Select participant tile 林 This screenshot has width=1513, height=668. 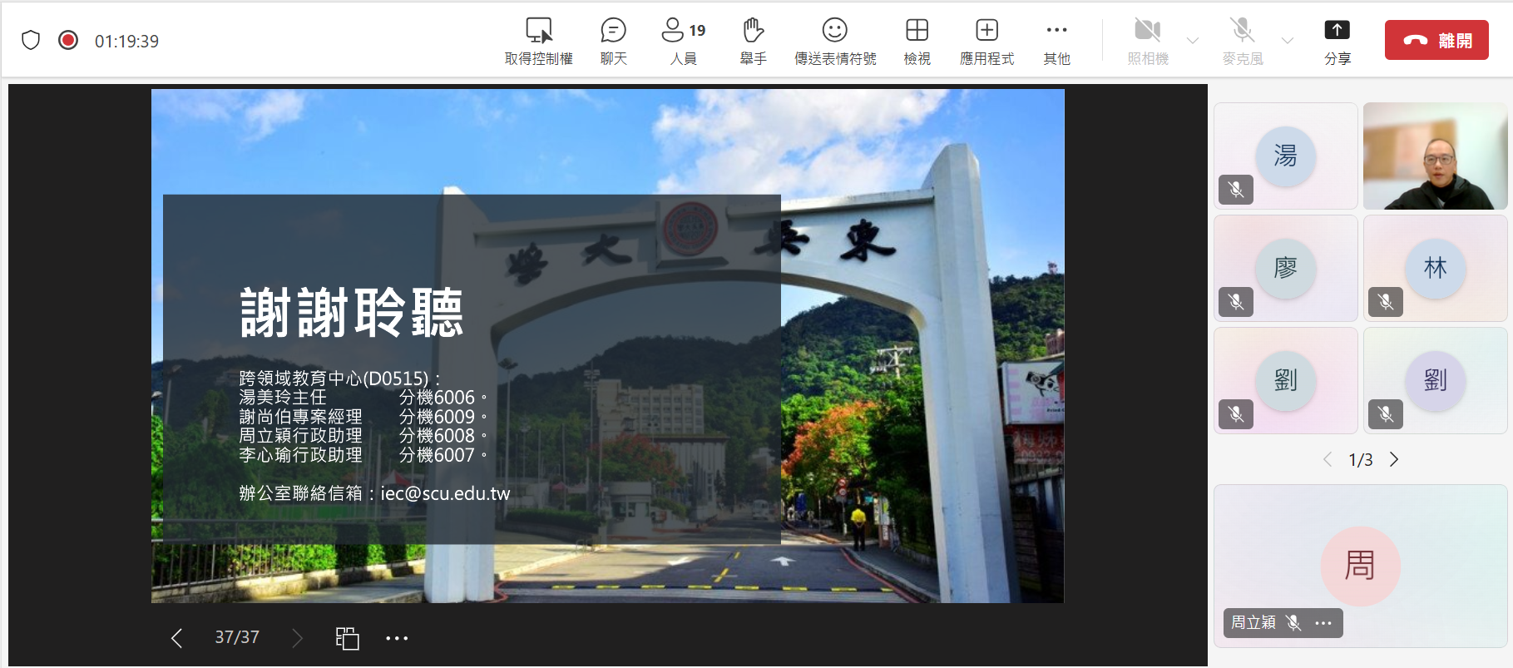[1436, 268]
